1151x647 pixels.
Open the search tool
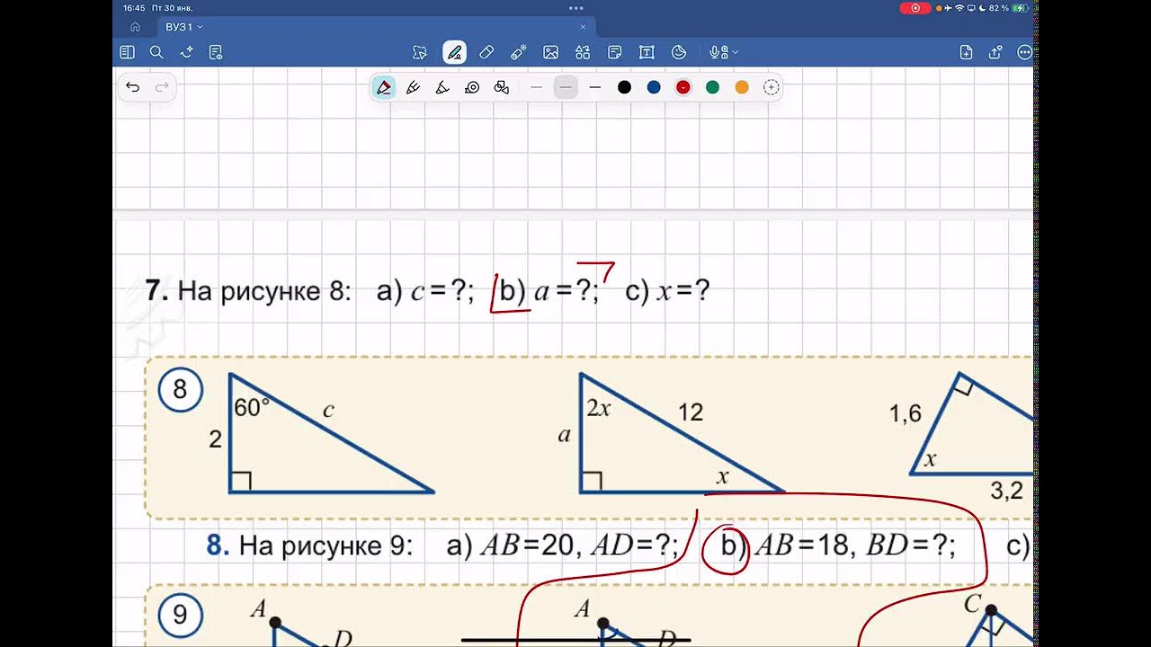tap(156, 52)
